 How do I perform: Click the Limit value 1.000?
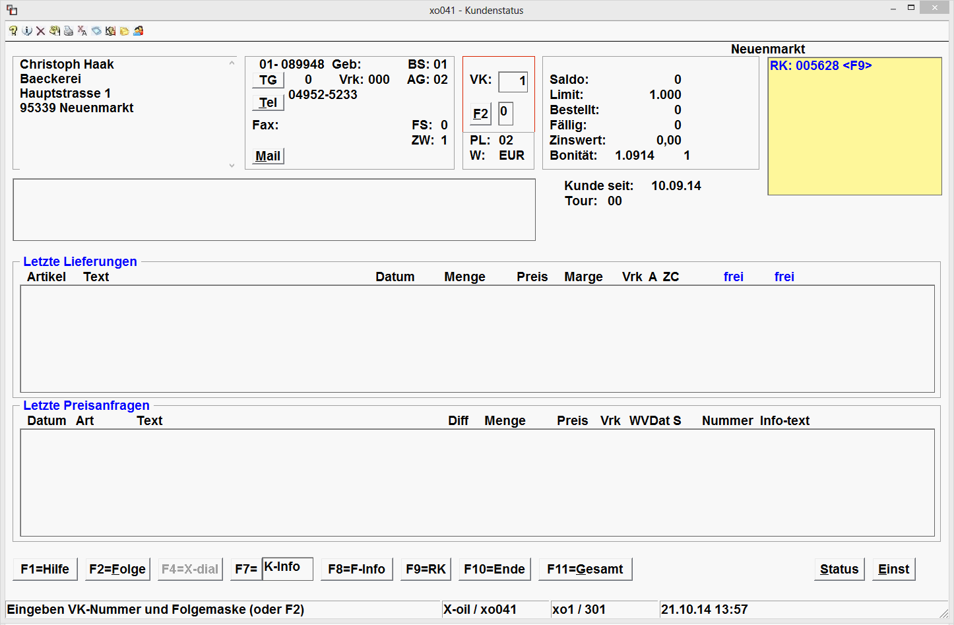click(665, 94)
